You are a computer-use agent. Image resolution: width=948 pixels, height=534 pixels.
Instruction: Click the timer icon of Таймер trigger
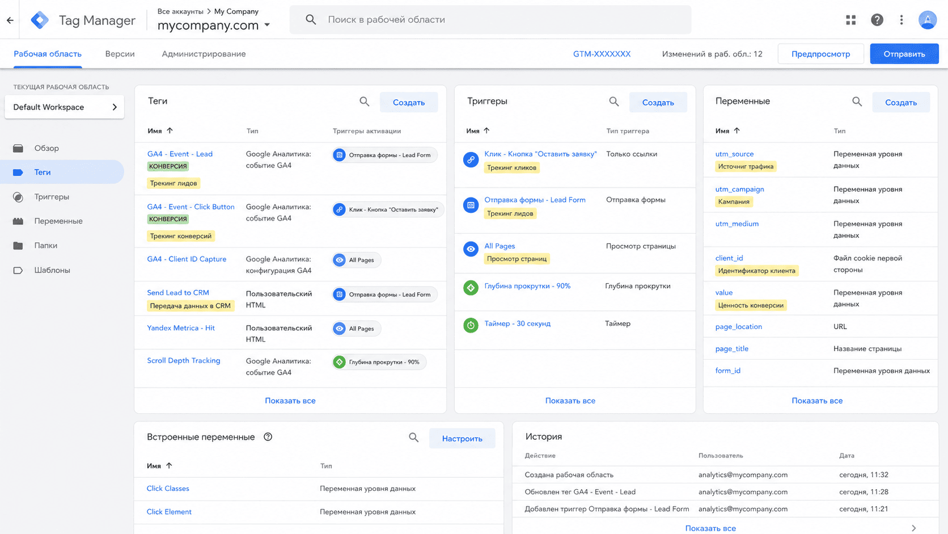pos(471,325)
